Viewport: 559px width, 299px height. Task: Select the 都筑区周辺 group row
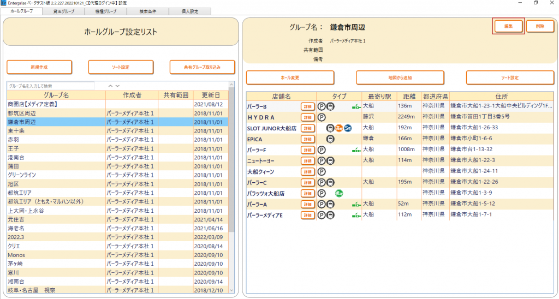(x=118, y=113)
